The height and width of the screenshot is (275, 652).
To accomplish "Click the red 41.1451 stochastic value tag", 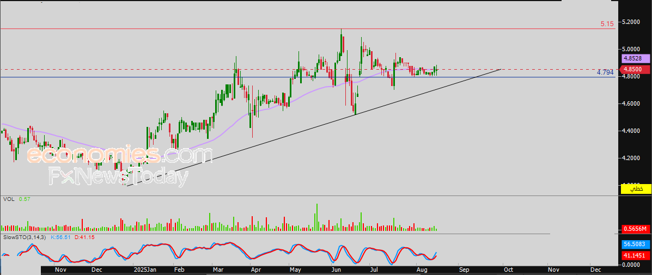I will pos(635,255).
